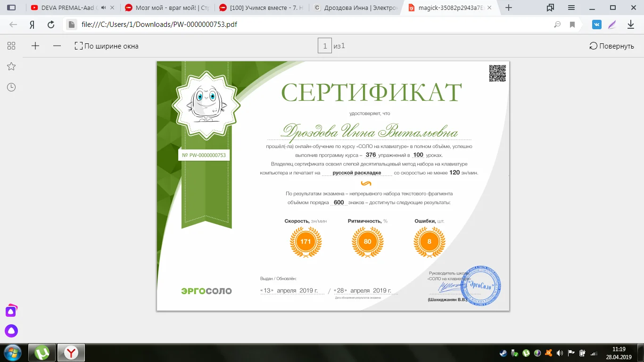Open the network signal tray icon

pyautogui.click(x=594, y=353)
